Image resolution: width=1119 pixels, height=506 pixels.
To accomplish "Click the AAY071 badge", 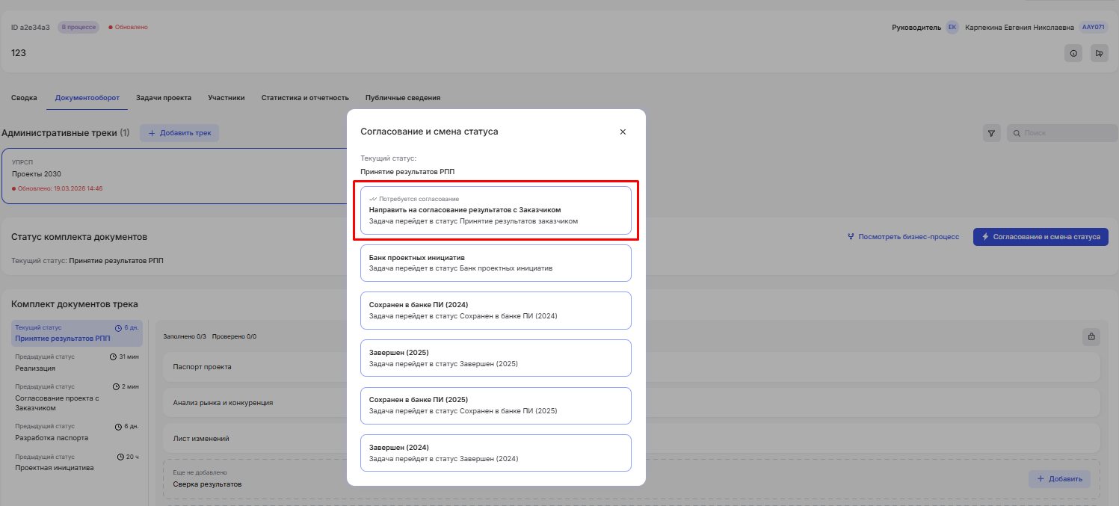I will [x=1093, y=28].
